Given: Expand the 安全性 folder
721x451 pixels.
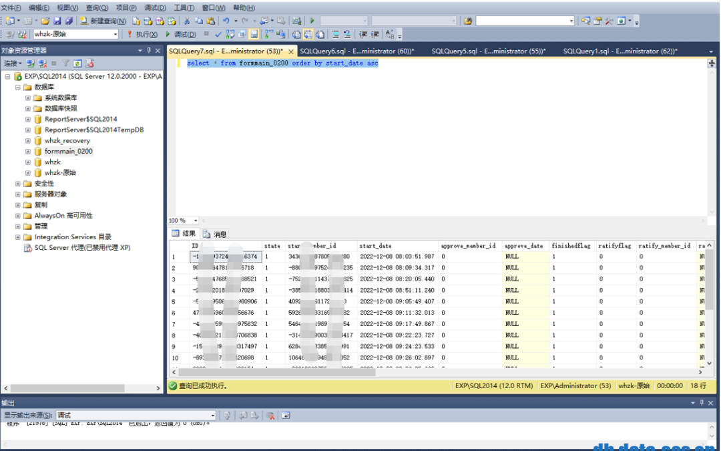Looking at the screenshot, I should tap(18, 183).
